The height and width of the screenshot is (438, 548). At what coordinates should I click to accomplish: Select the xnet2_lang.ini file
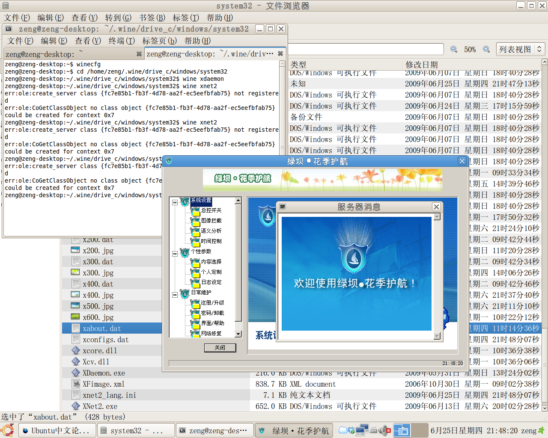pyautogui.click(x=109, y=395)
